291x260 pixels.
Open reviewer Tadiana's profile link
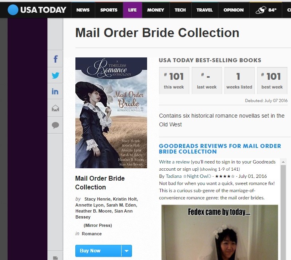[188, 176]
